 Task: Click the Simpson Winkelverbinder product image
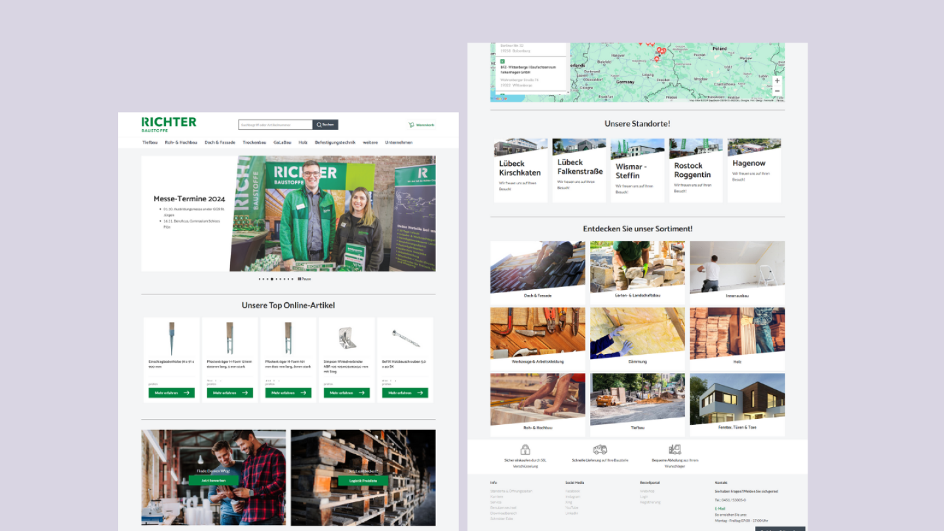(347, 338)
